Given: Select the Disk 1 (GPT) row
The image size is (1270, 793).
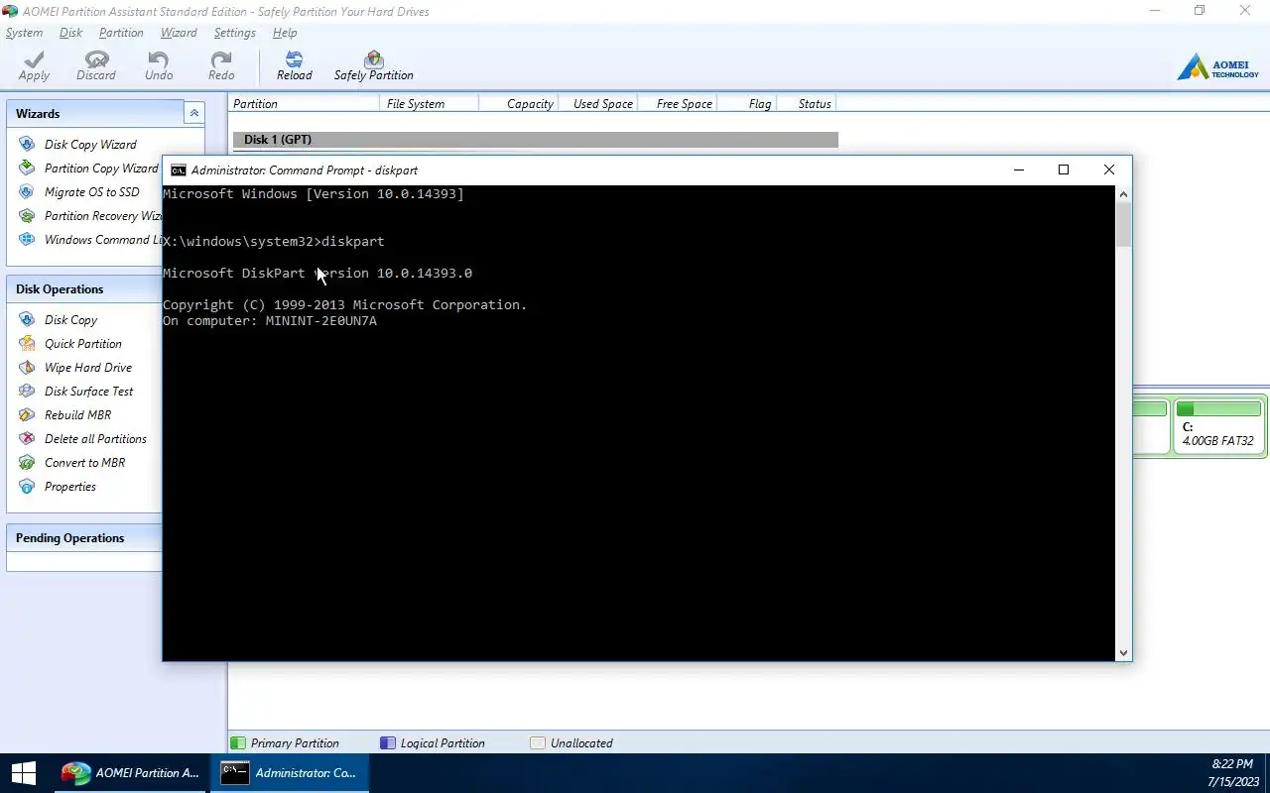Looking at the screenshot, I should click(536, 140).
